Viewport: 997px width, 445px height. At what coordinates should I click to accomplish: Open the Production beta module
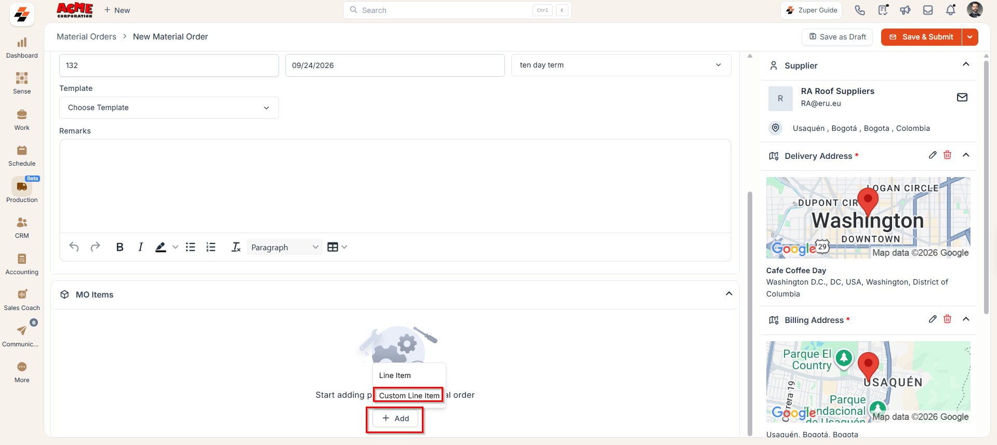pos(22,191)
